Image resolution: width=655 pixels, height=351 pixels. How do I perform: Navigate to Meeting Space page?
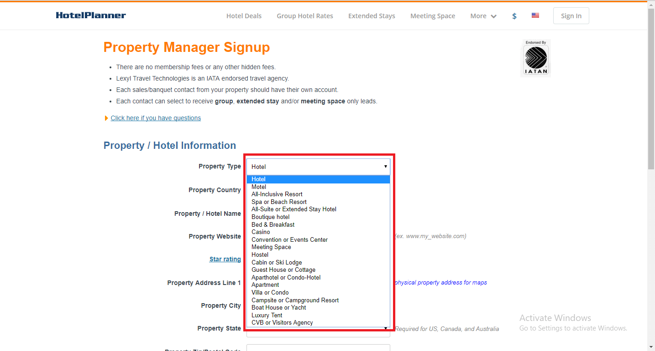[432, 16]
